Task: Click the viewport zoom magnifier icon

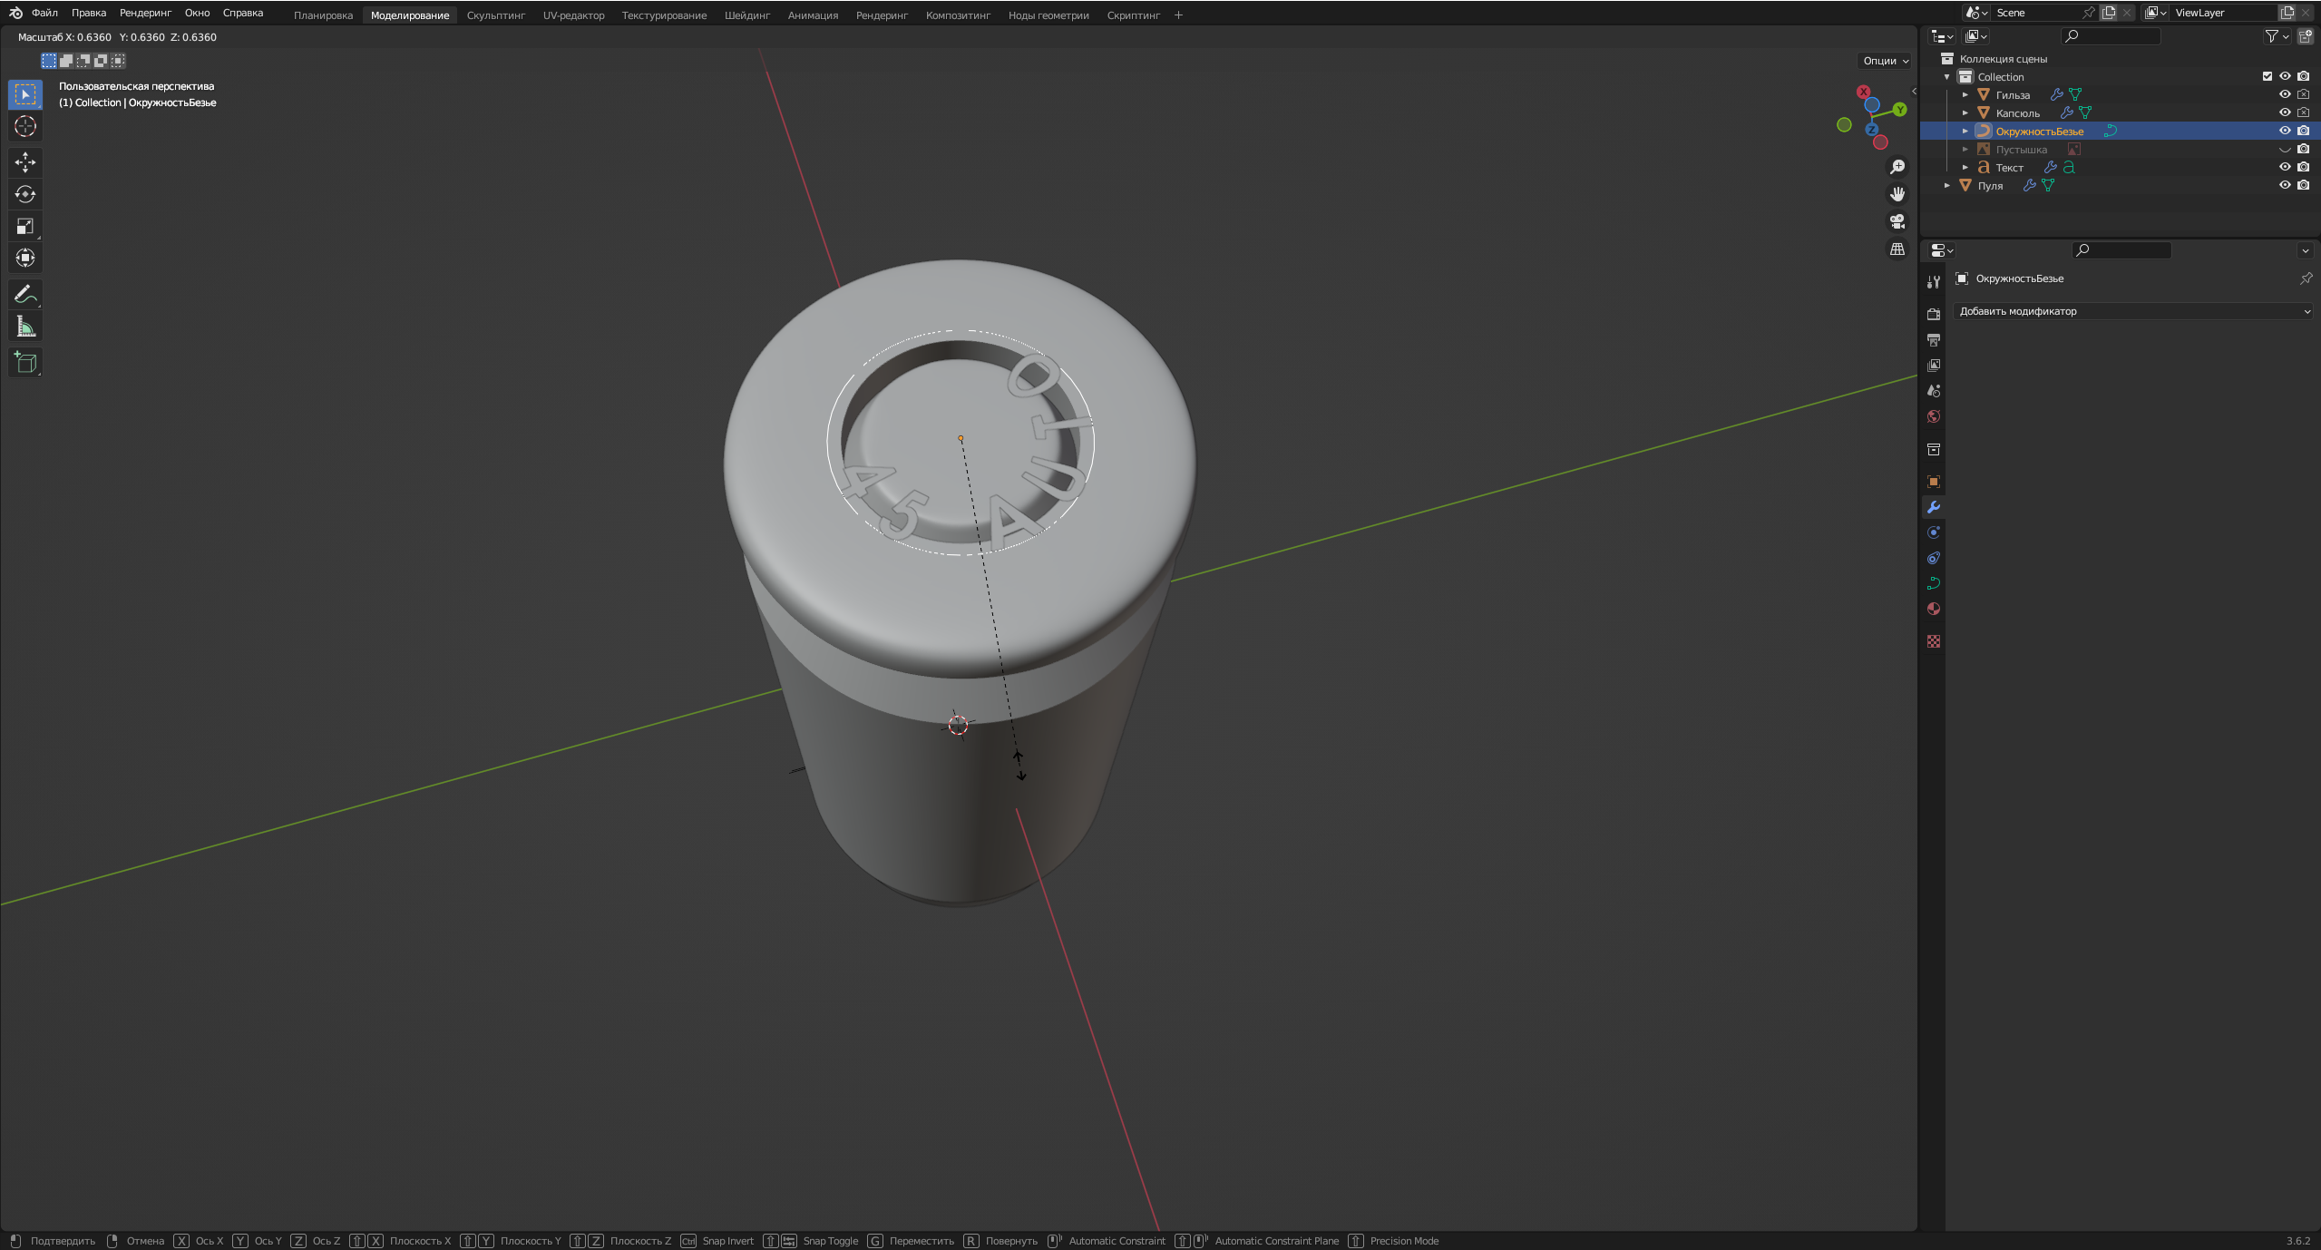Action: click(1897, 167)
